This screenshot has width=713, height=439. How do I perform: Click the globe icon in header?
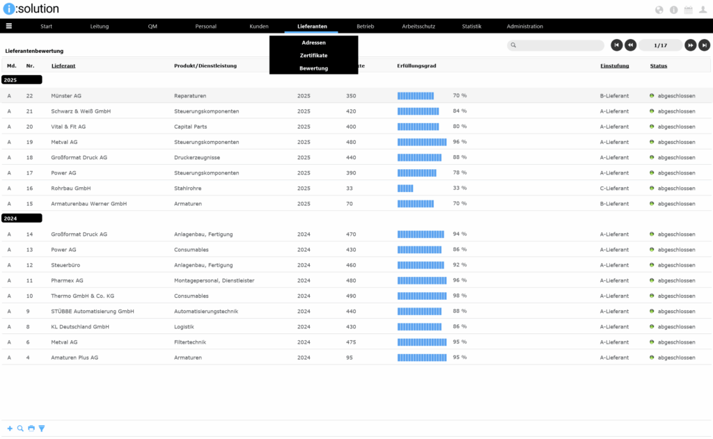659,10
